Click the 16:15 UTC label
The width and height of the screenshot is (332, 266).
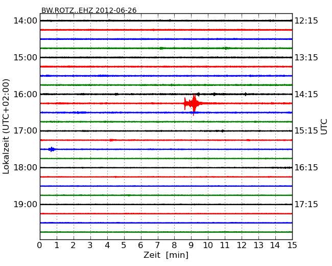click(x=306, y=168)
